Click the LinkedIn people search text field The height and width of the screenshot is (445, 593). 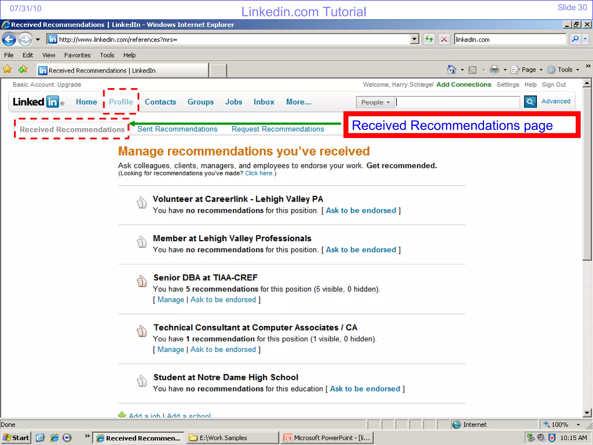[457, 102]
